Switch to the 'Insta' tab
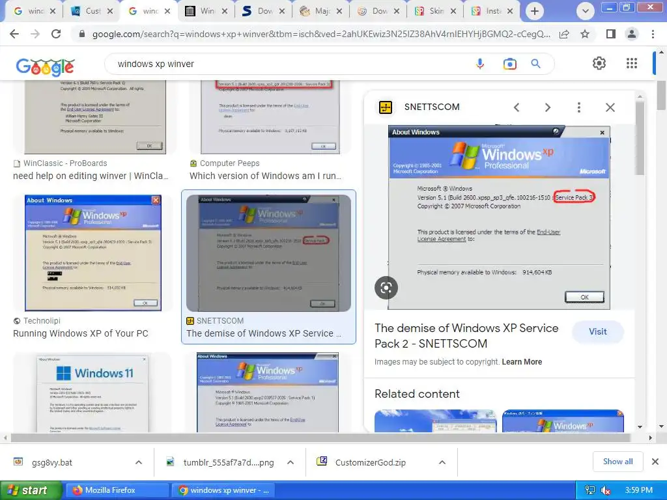This screenshot has height=500, width=667. tap(494, 11)
